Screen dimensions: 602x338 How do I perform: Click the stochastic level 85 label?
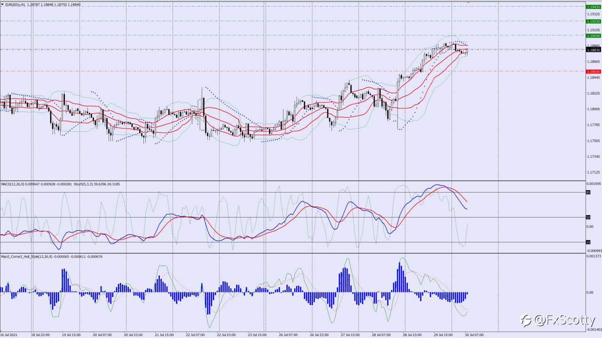[588, 192]
